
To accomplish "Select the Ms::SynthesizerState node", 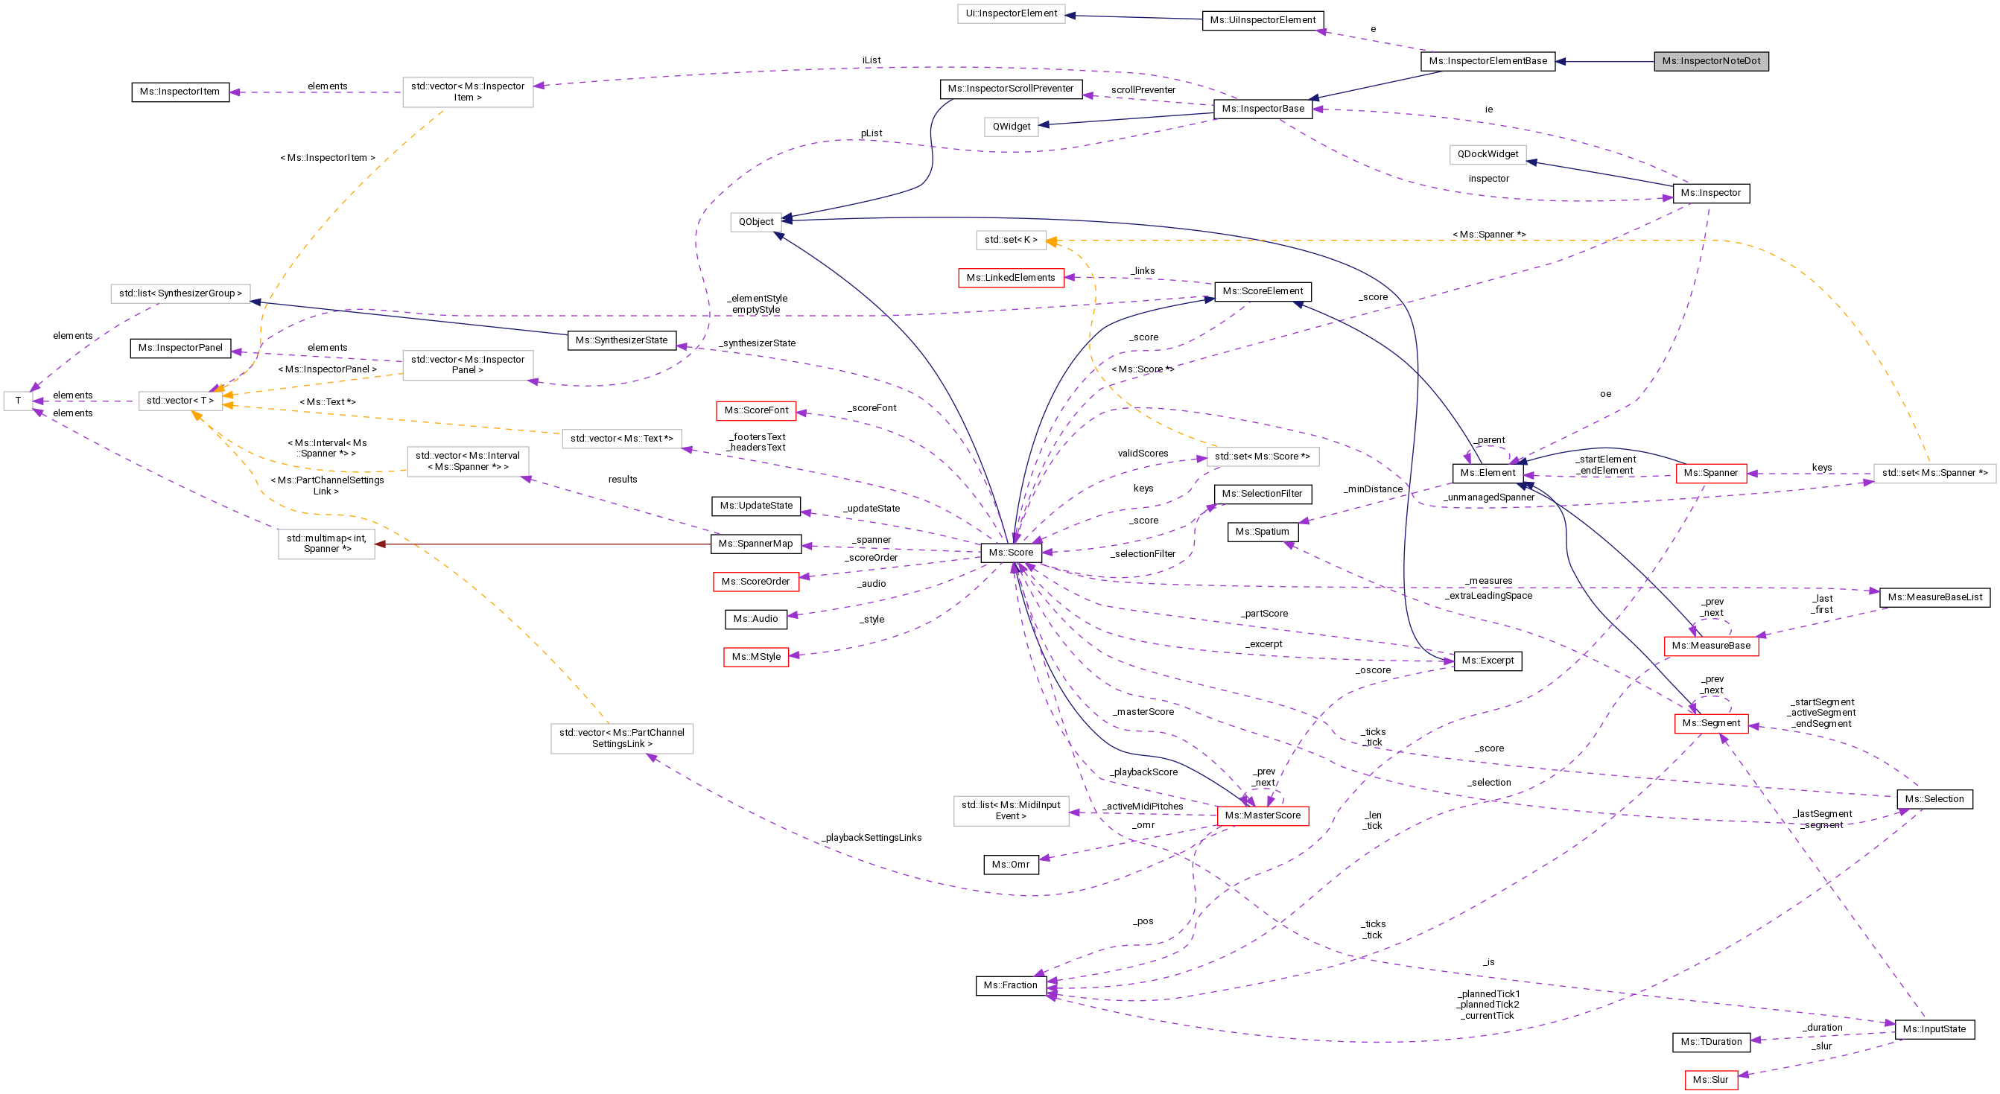I will (x=621, y=341).
